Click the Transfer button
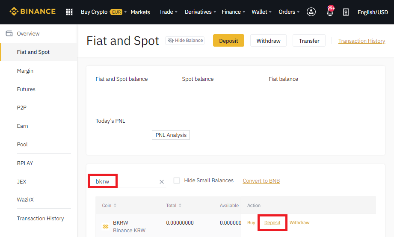The image size is (394, 237). point(309,41)
